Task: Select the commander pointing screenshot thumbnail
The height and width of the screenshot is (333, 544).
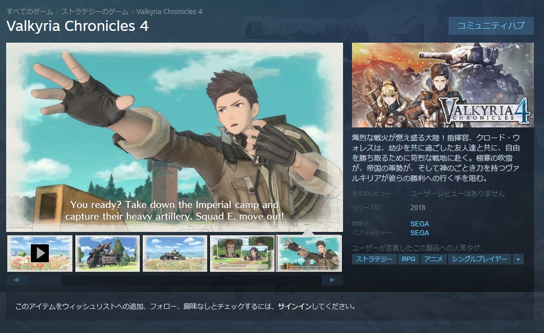Action: point(309,253)
